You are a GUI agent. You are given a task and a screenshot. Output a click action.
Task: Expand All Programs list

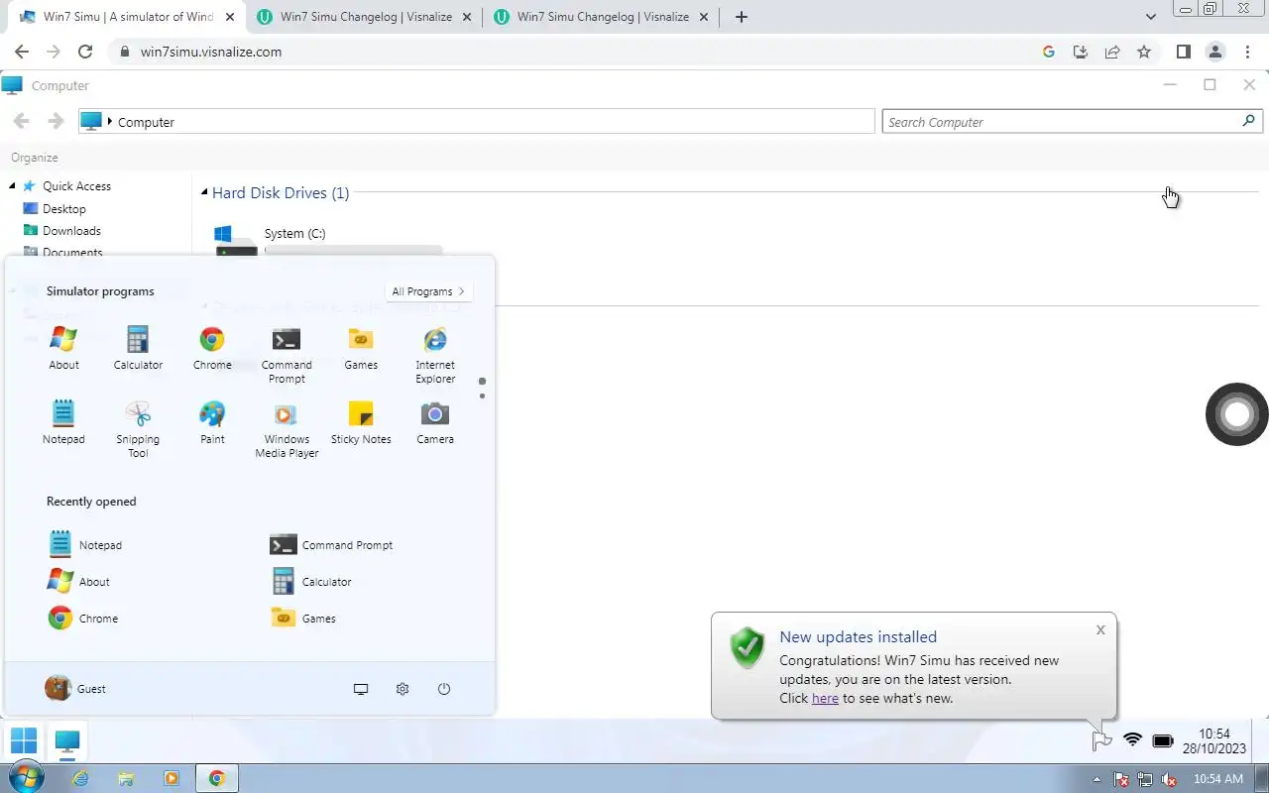tap(428, 291)
